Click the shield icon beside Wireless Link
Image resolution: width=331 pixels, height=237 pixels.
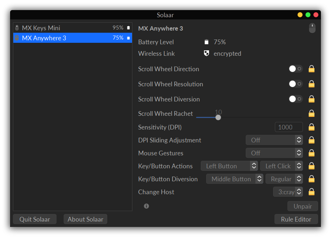click(207, 53)
